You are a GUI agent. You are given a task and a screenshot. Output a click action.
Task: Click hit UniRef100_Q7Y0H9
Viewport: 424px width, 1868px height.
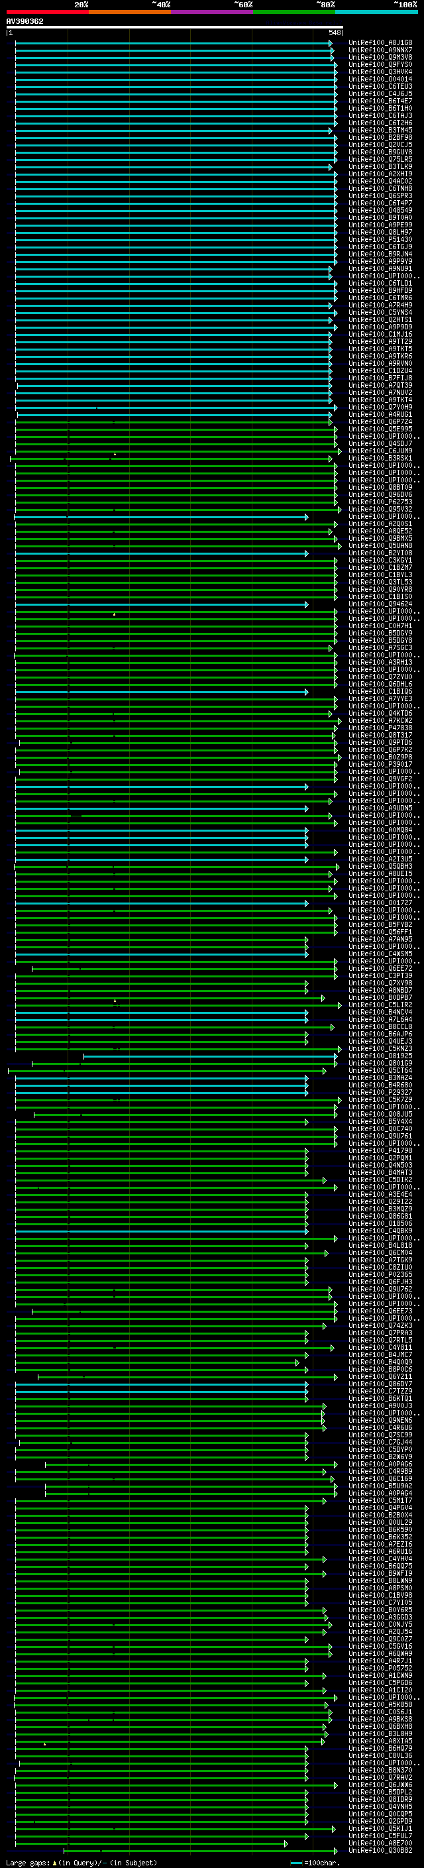tap(380, 408)
